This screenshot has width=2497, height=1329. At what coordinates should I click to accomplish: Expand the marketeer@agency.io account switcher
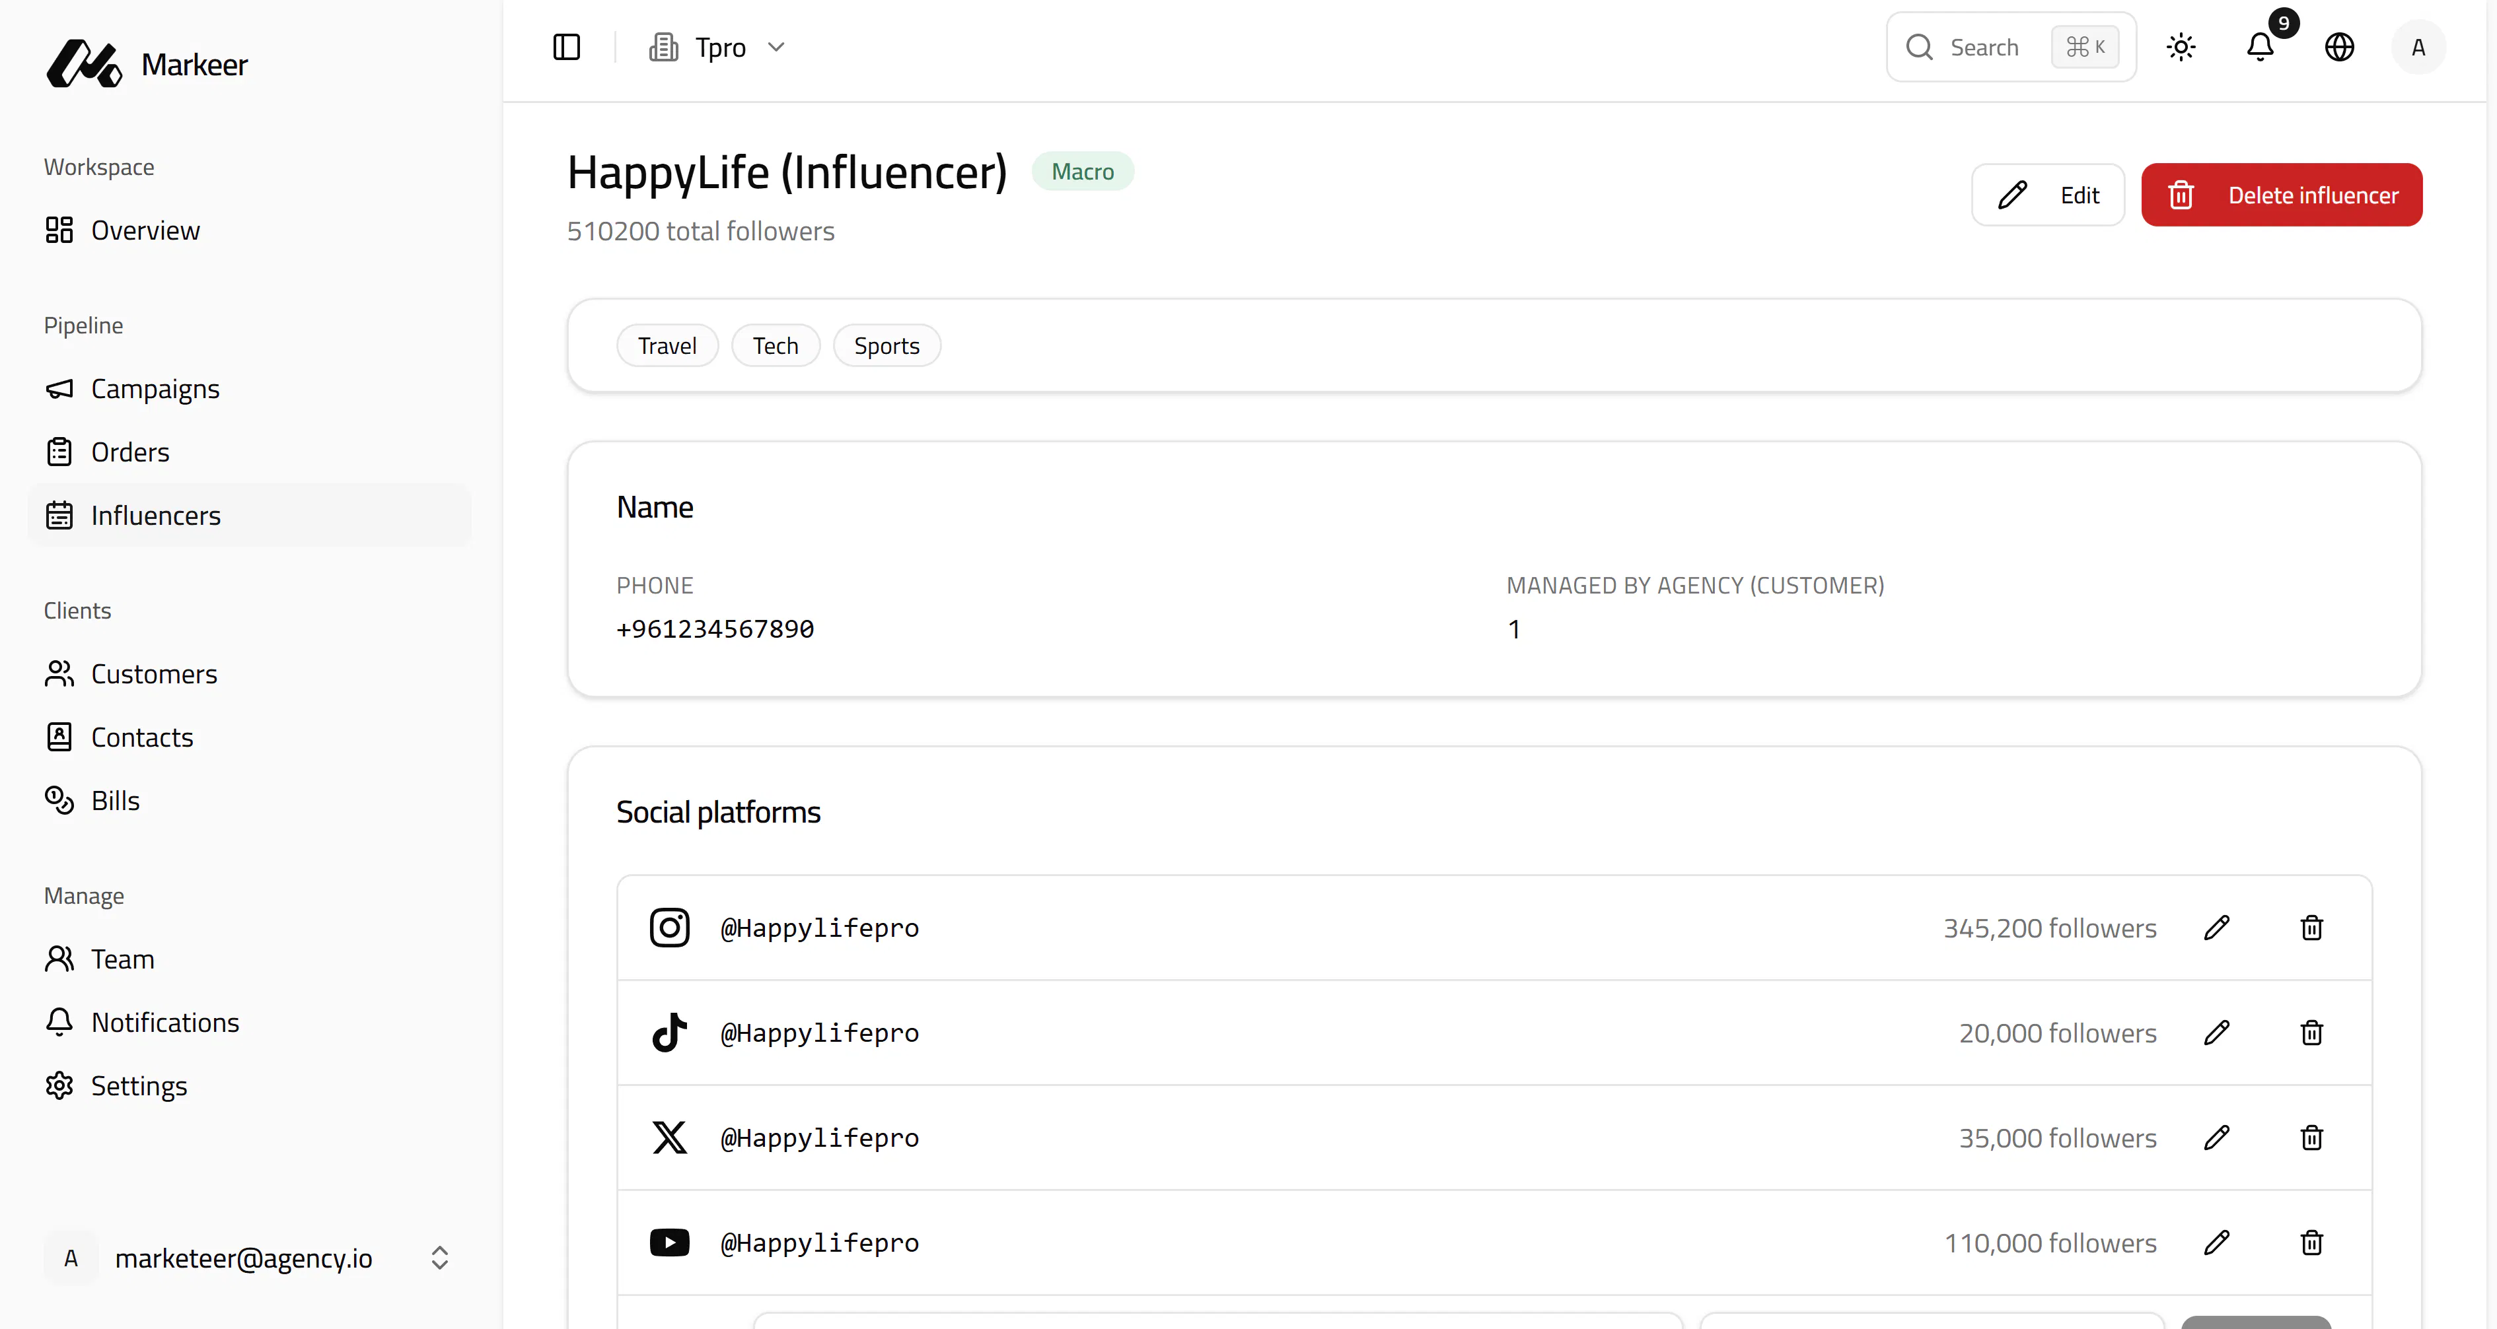249,1257
